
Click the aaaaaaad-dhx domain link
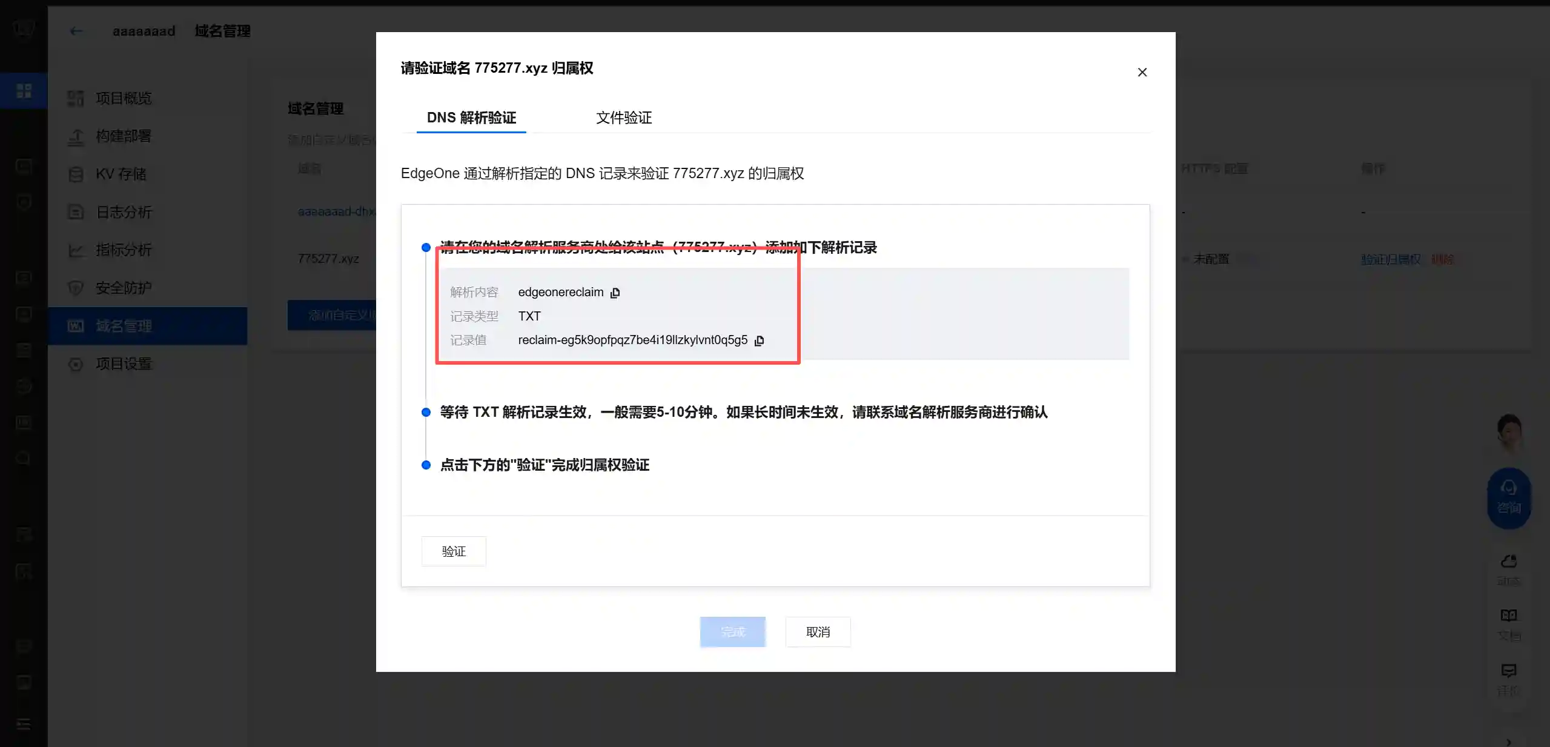[x=336, y=211]
